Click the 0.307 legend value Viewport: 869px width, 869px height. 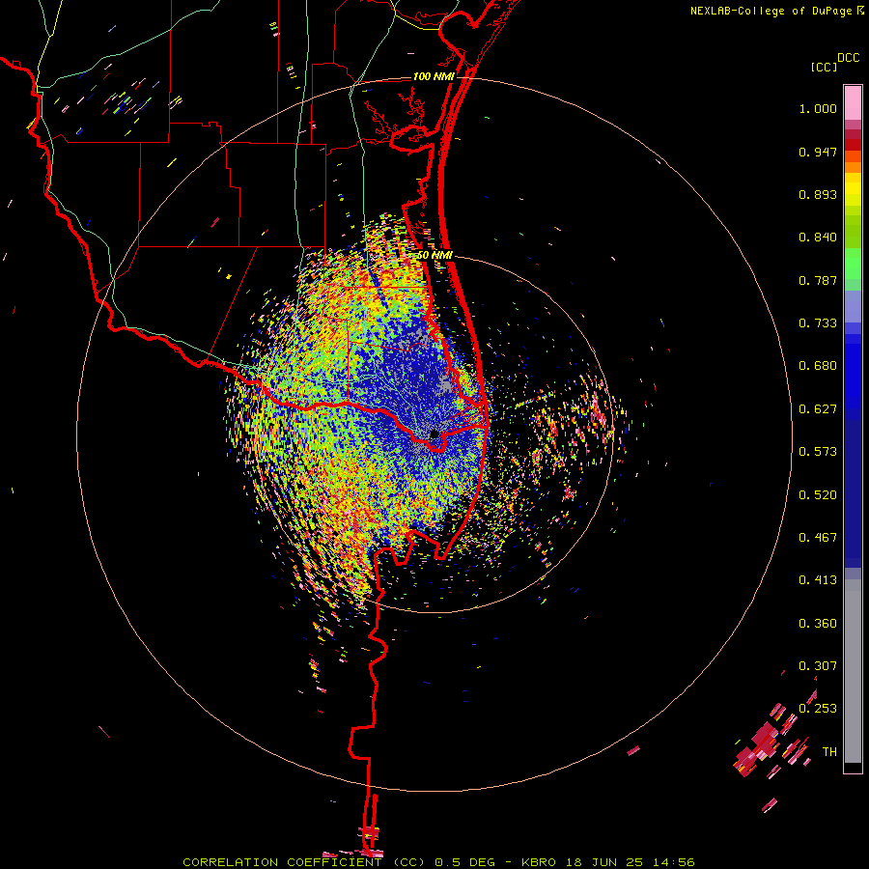coord(818,666)
